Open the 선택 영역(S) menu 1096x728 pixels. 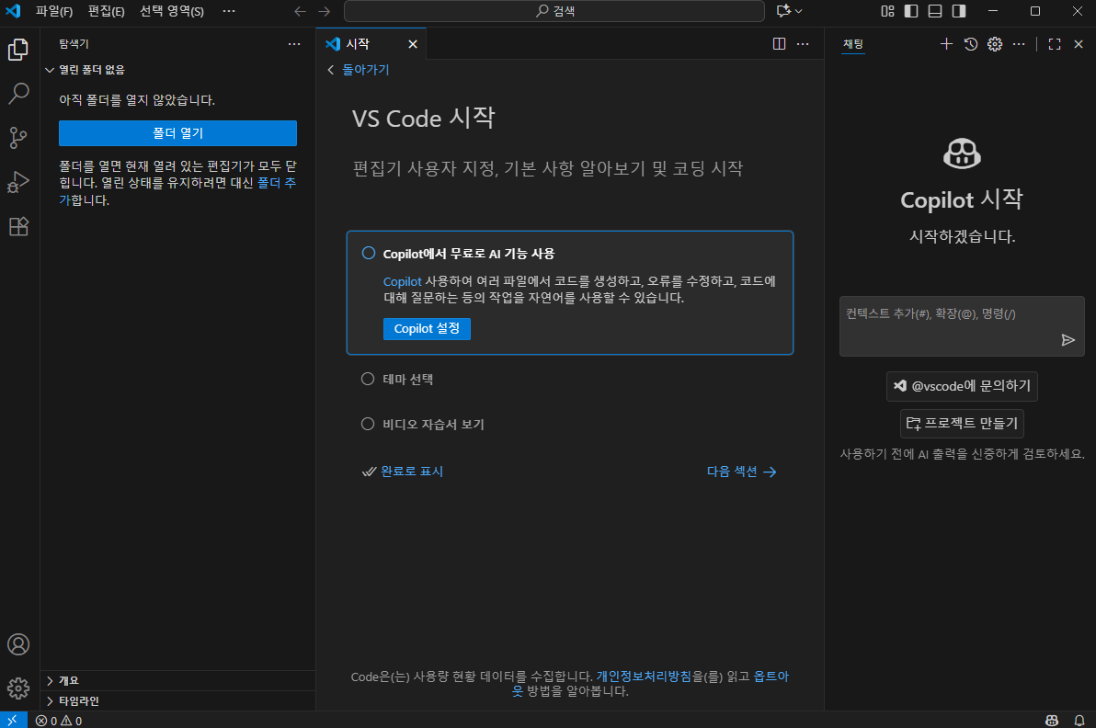(172, 11)
